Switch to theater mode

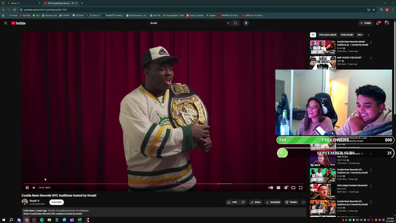pos(293,188)
